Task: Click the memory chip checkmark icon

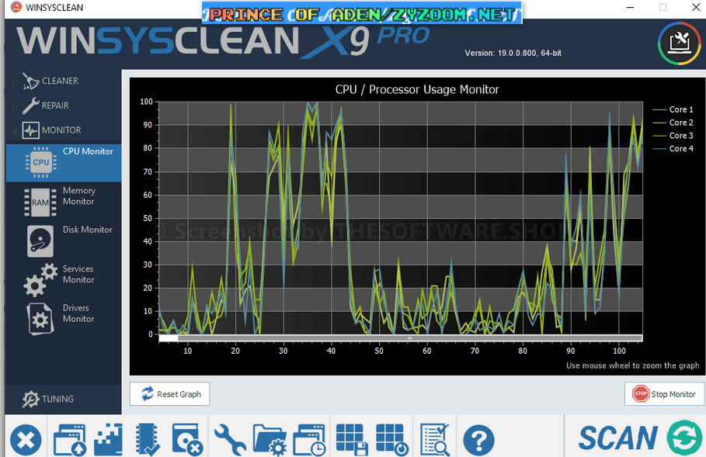Action: [148, 439]
